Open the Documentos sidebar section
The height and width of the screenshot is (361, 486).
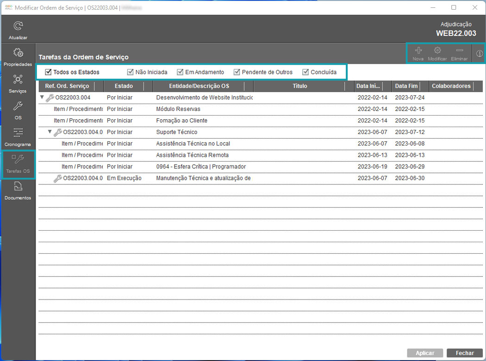(18, 187)
